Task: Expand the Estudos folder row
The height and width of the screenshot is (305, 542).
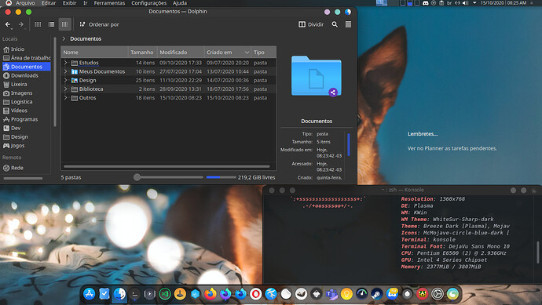Action: point(66,63)
